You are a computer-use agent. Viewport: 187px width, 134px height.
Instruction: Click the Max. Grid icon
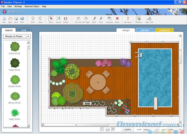(x=149, y=20)
